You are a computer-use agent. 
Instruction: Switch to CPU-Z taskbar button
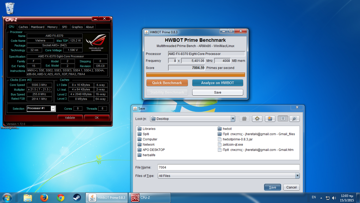click(x=150, y=198)
